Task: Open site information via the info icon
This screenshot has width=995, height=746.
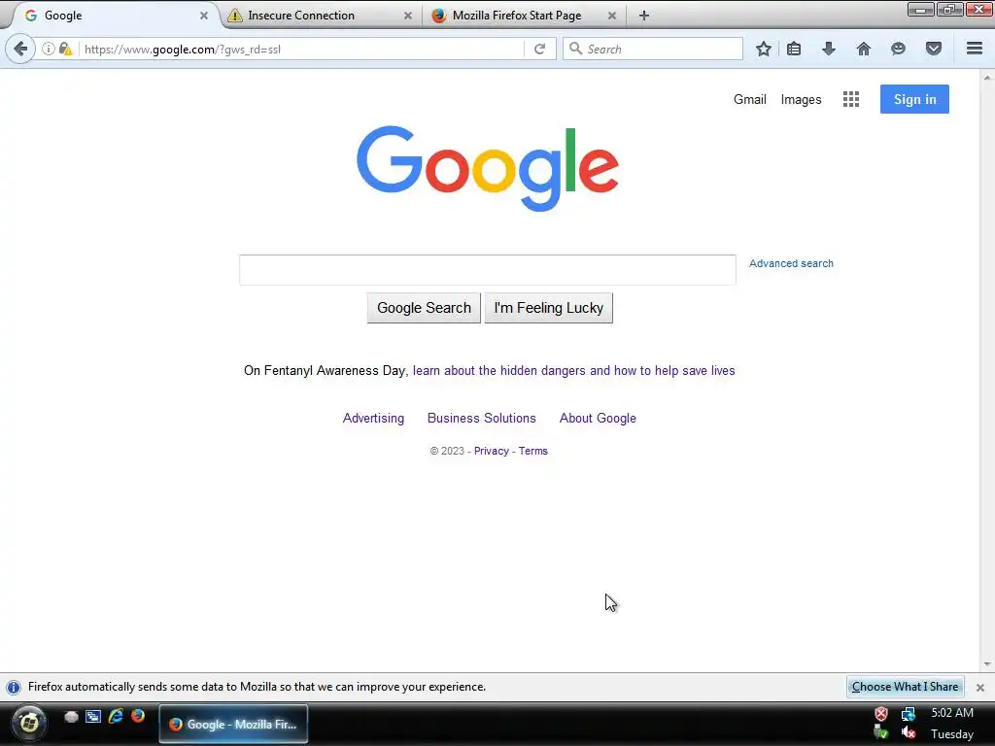Action: 49,49
